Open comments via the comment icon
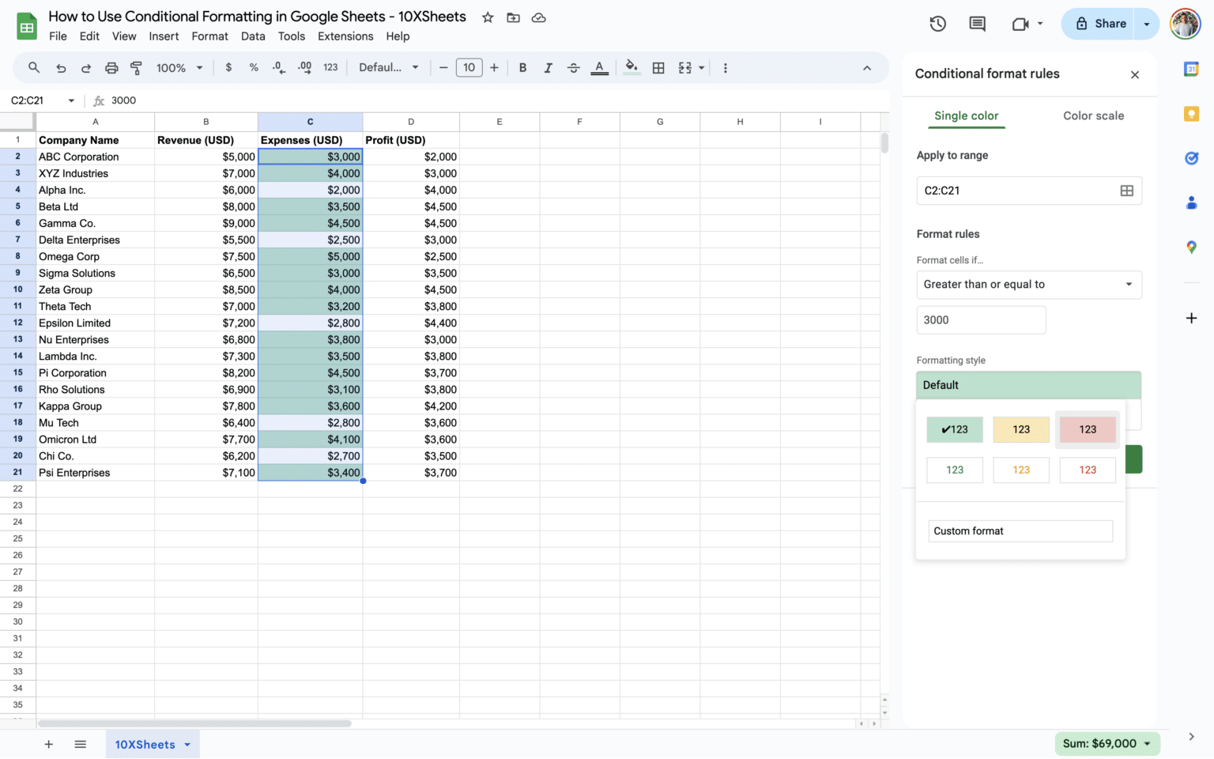Screen dimensions: 1214x759 [977, 24]
